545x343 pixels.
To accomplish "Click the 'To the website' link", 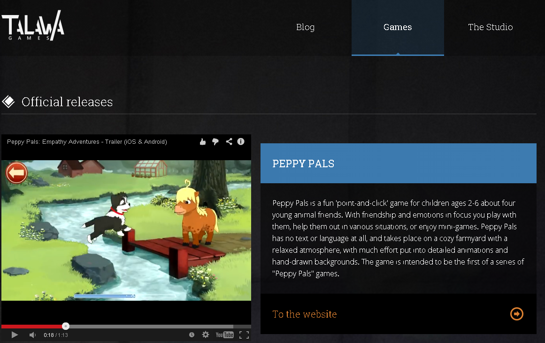I will (304, 314).
